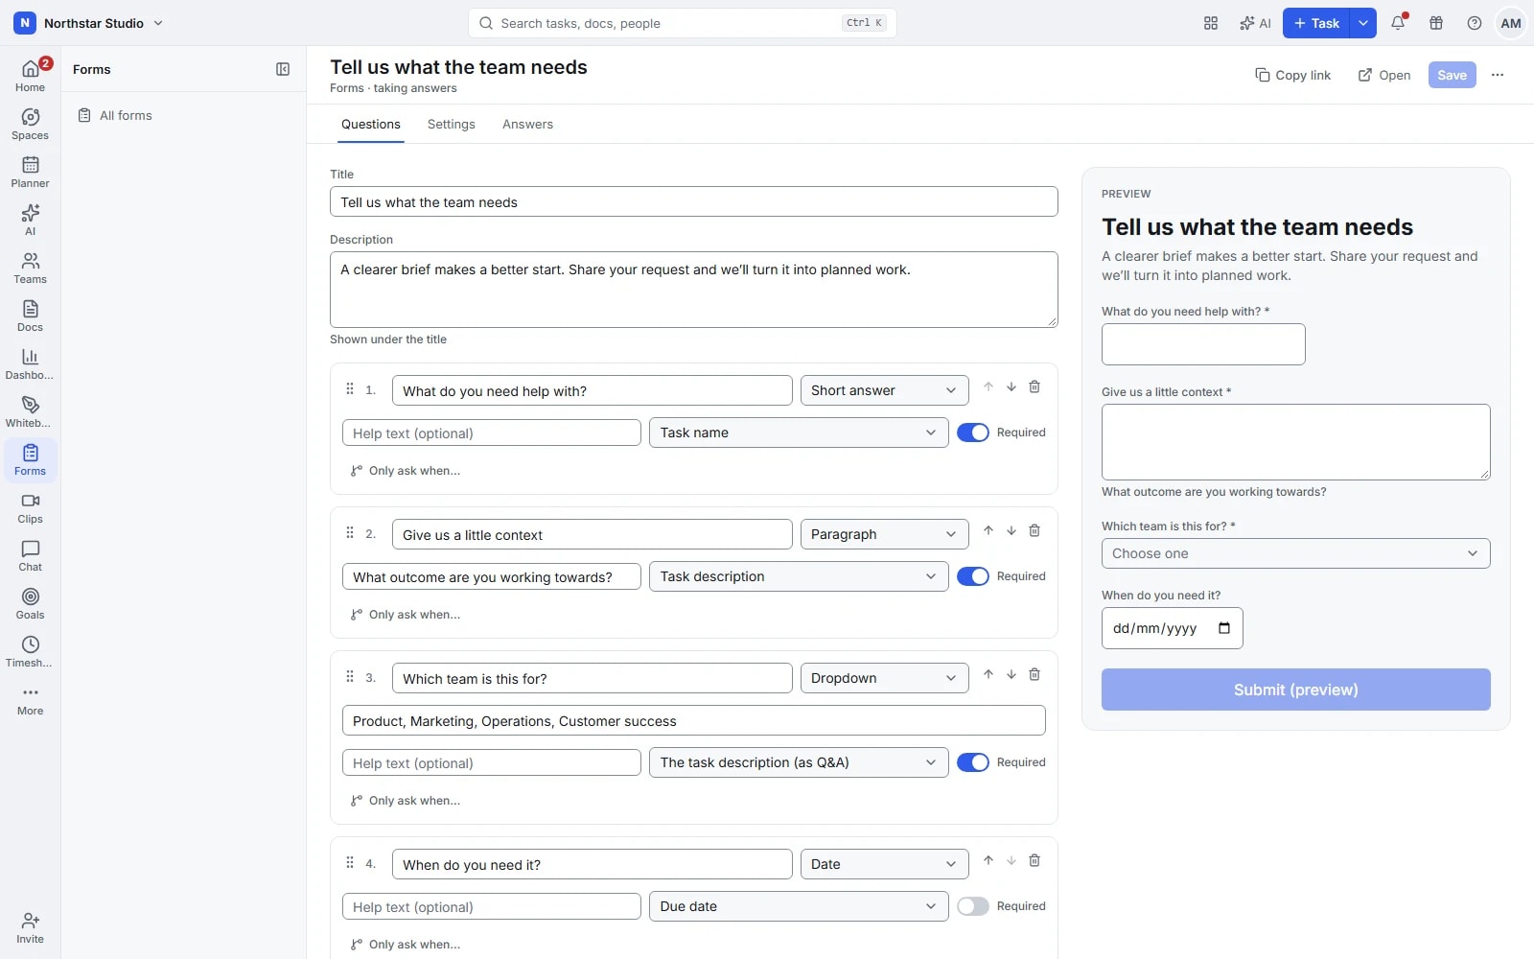Collapse the Forms side panel
The image size is (1534, 959).
pos(283,69)
